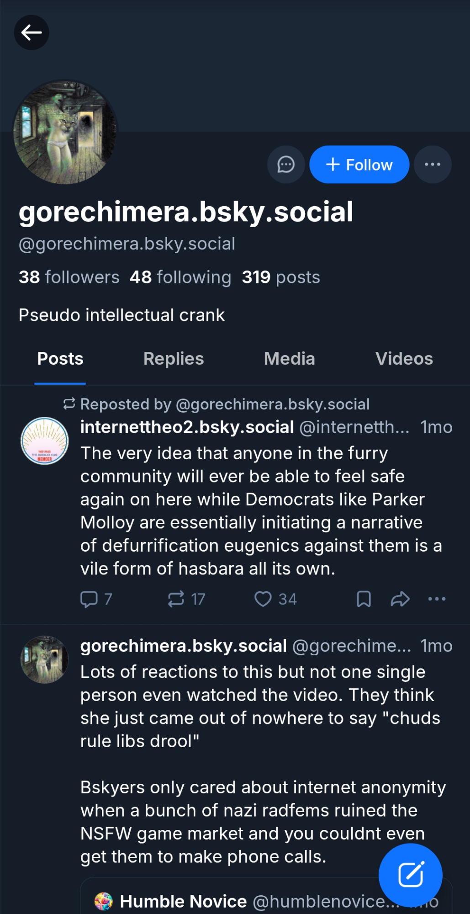The width and height of the screenshot is (470, 914).
Task: Share the internettheo2 post
Action: point(400,599)
